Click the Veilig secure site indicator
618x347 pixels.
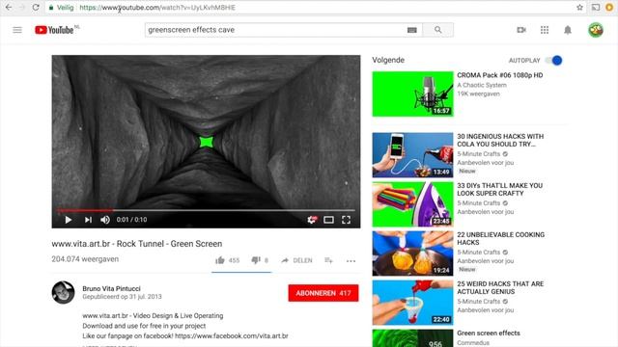click(62, 8)
